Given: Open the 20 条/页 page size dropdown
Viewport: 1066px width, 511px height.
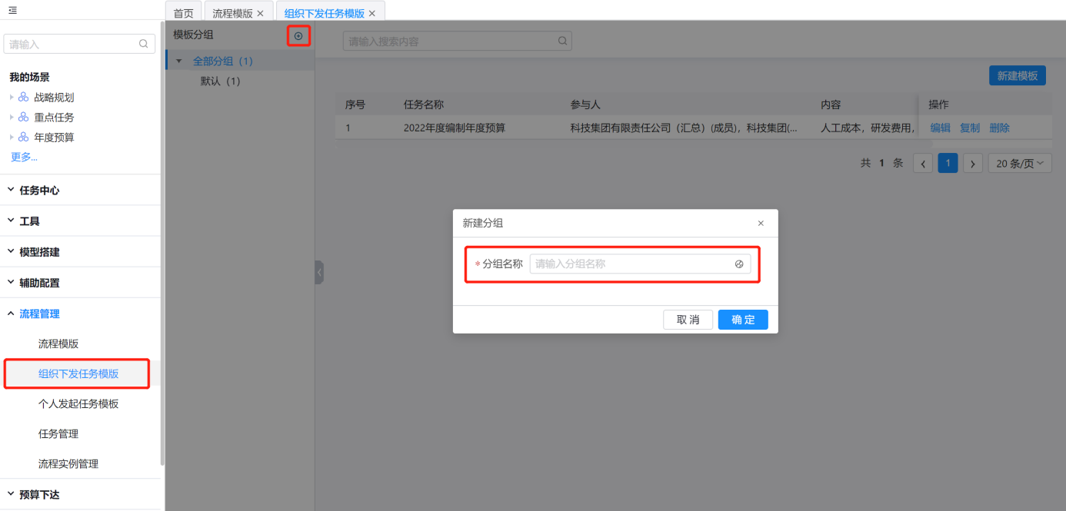Looking at the screenshot, I should coord(1019,163).
